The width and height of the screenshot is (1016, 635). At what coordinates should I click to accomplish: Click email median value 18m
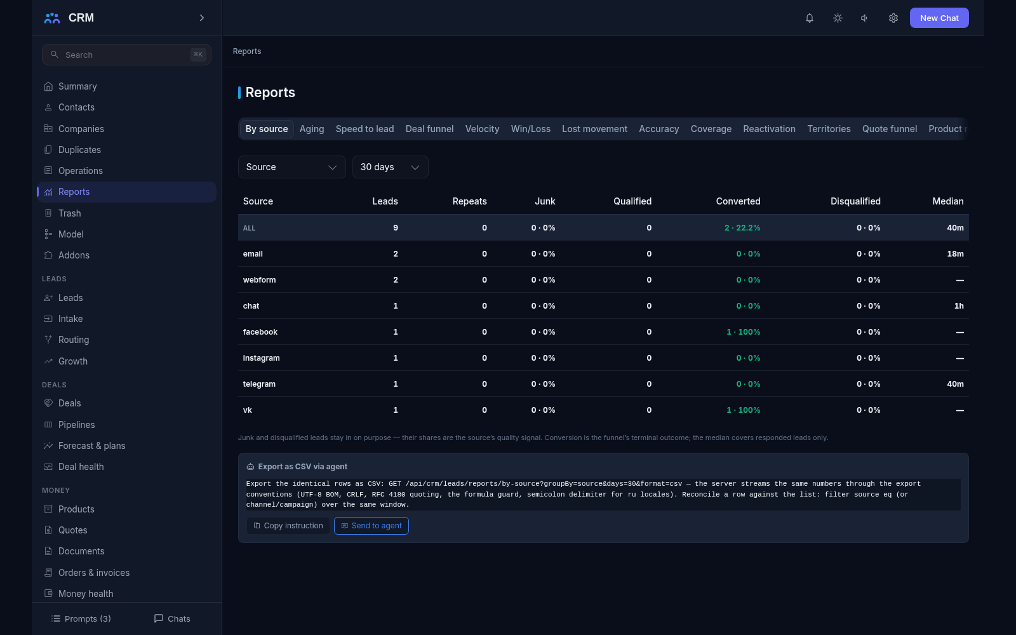pyautogui.click(x=955, y=254)
